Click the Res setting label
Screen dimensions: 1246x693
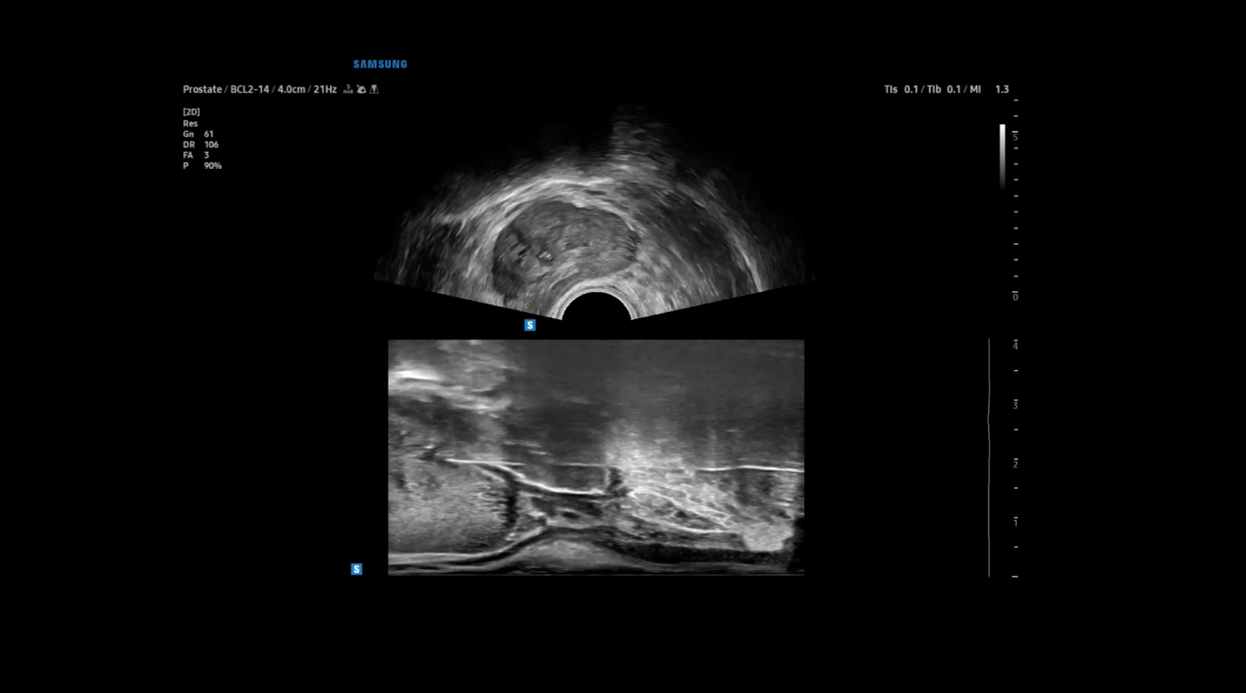click(x=190, y=123)
